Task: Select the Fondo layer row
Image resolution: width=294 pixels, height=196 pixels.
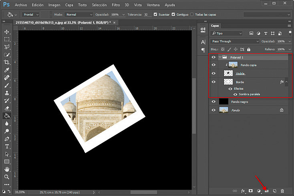Action: point(248,110)
